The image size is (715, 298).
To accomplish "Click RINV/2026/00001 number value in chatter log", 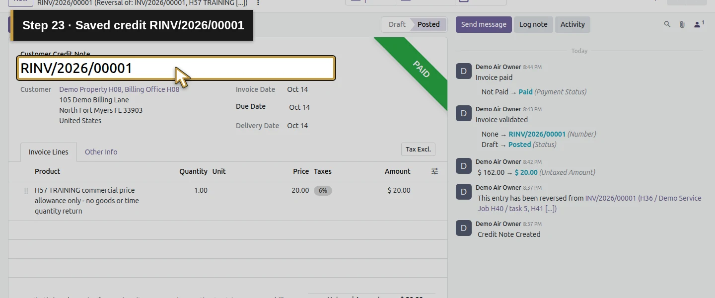I will 537,134.
